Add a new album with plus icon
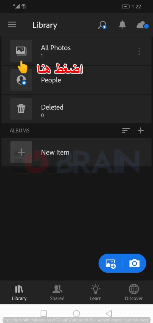 [141, 130]
